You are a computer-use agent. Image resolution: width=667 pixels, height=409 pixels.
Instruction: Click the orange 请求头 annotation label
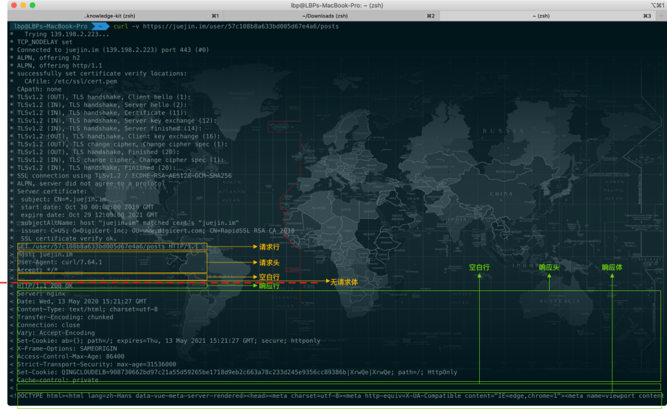pyautogui.click(x=269, y=263)
